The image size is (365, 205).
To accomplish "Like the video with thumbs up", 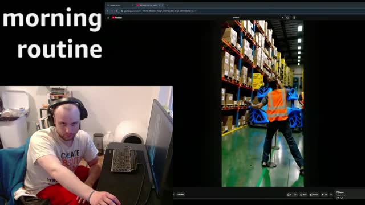I will pyautogui.click(x=289, y=195).
